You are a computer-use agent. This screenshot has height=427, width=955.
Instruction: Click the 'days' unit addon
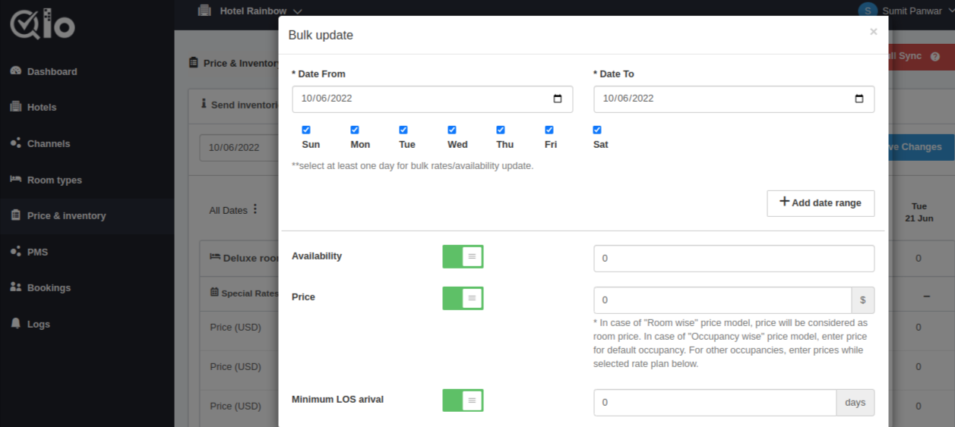tap(855, 403)
